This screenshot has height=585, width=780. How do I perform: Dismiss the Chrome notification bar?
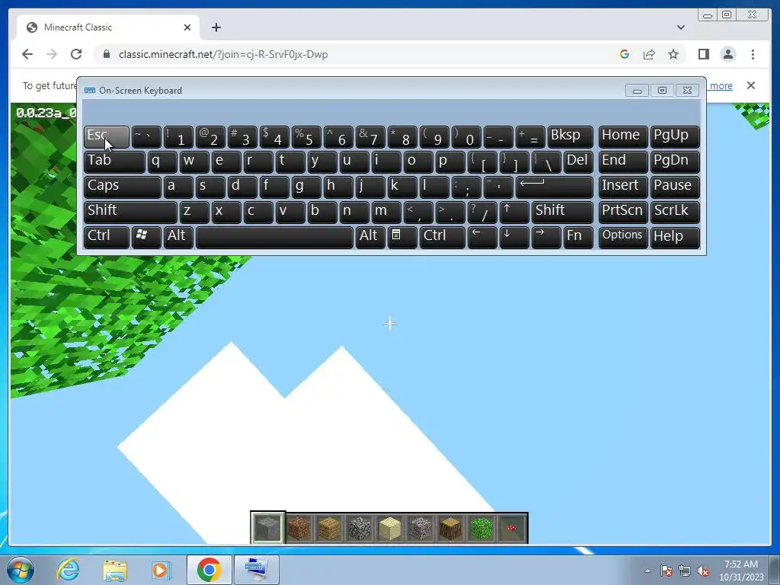(x=750, y=85)
